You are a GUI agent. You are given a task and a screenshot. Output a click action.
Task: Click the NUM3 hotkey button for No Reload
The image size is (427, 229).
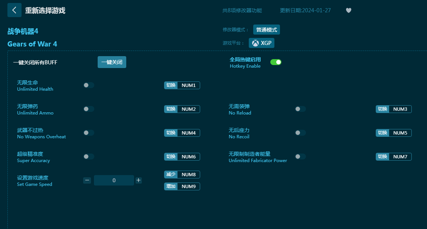point(394,109)
